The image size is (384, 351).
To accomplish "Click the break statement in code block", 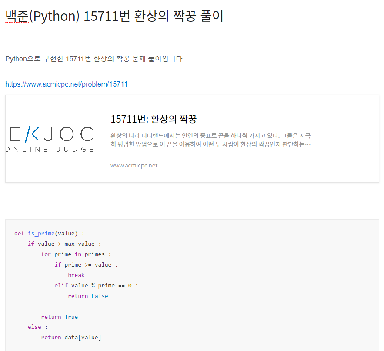I will [76, 275].
